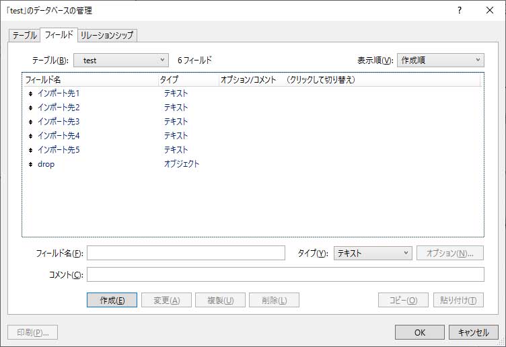Select the フィールド tab
The height and width of the screenshot is (347, 506).
59,34
